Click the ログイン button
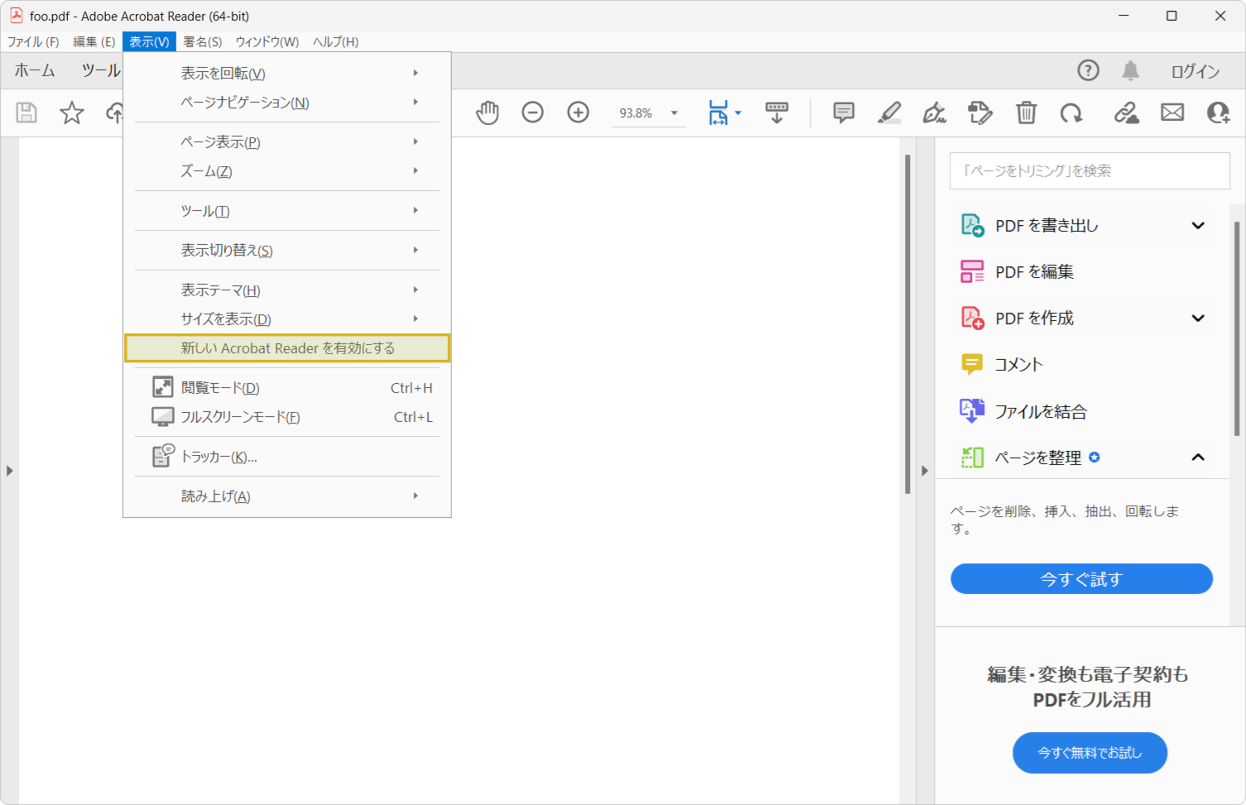 point(1195,71)
